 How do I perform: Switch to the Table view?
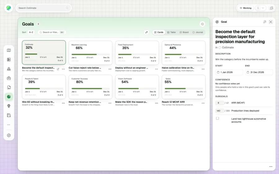click(x=171, y=32)
